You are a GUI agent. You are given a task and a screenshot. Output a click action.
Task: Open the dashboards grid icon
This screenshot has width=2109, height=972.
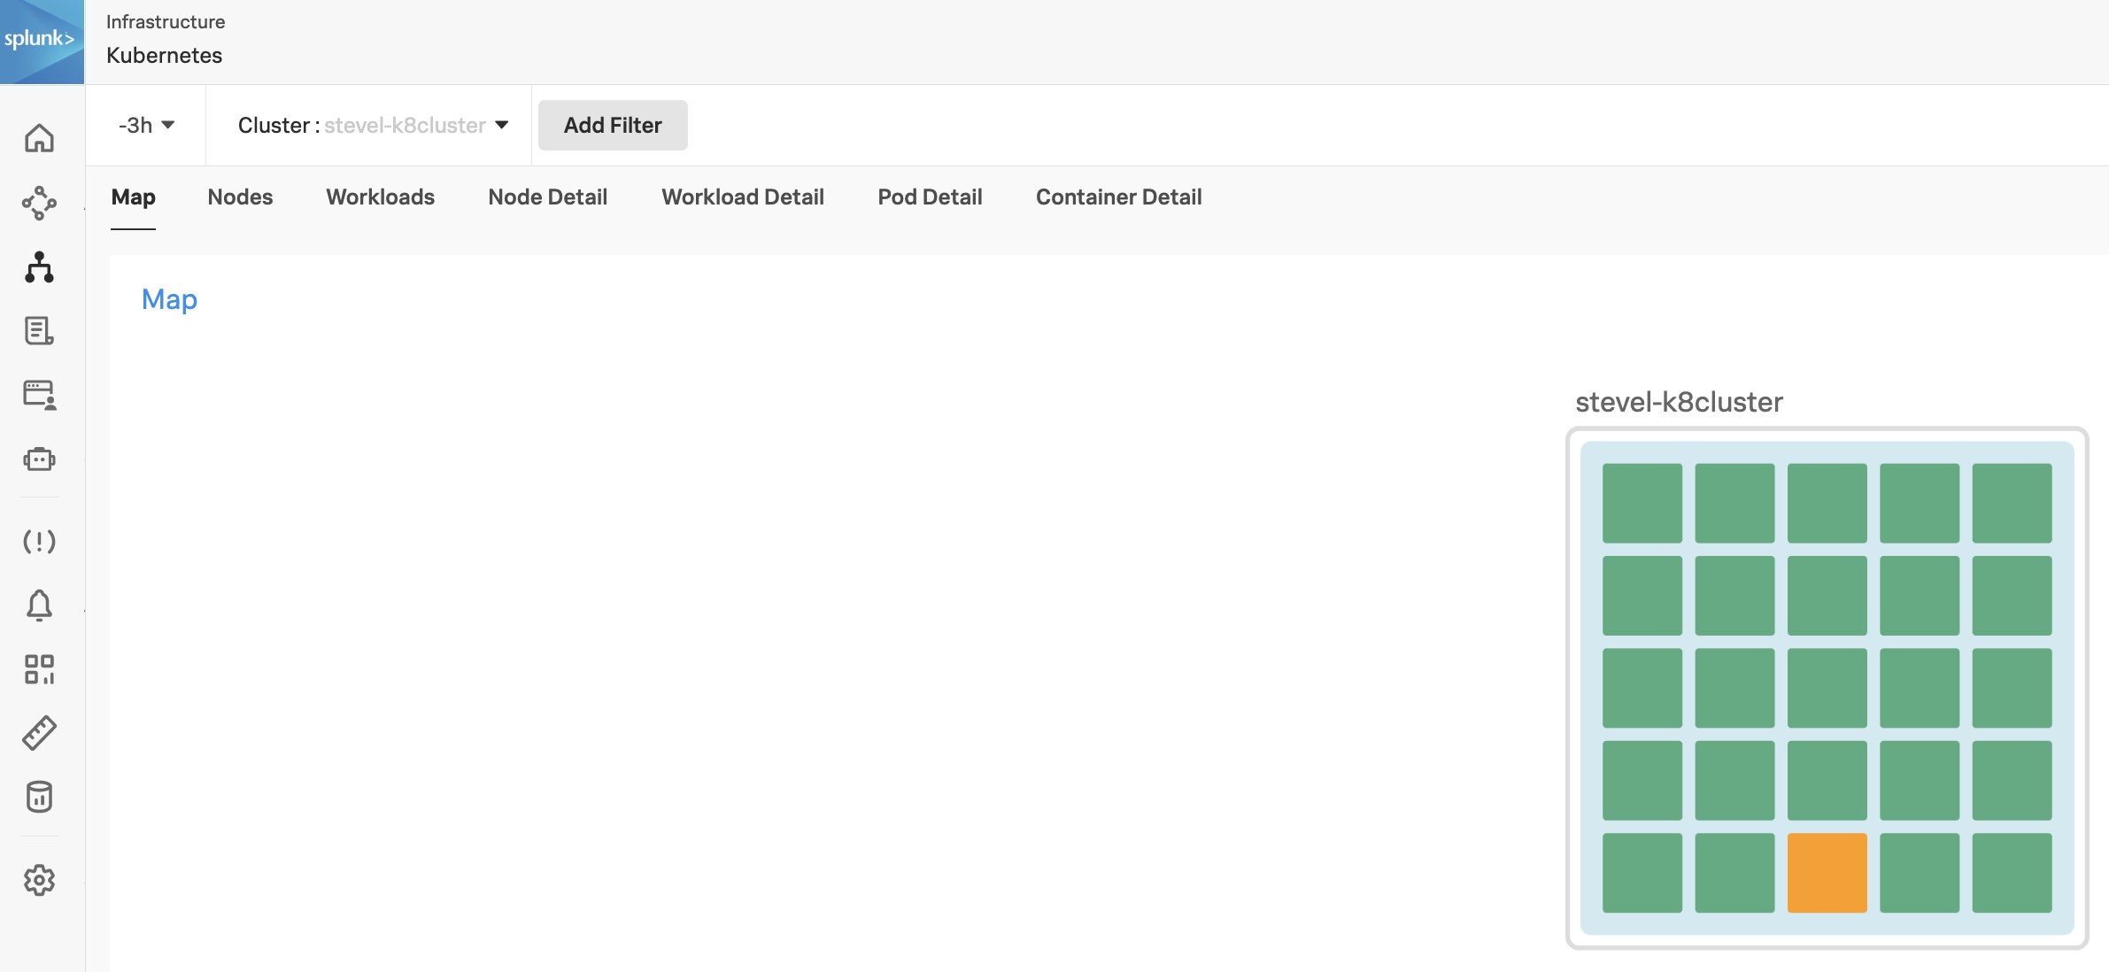tap(39, 669)
